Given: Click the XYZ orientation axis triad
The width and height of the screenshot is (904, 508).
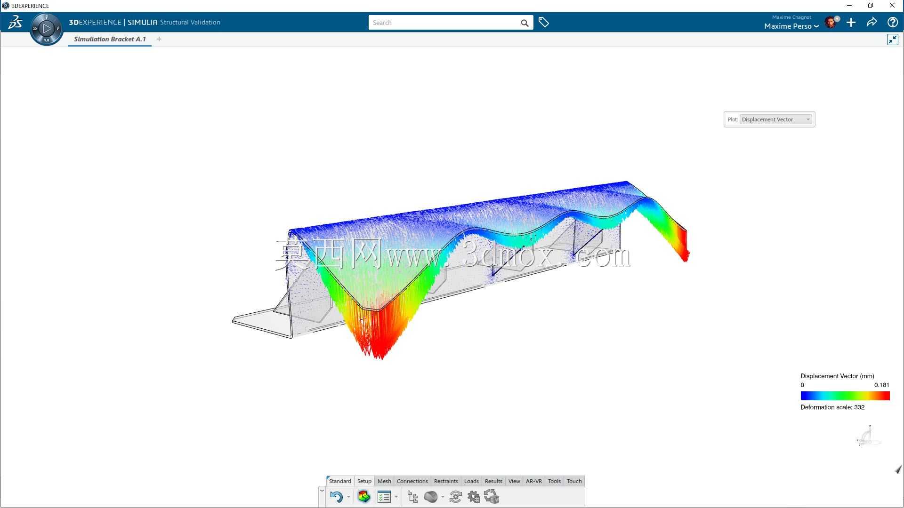Looking at the screenshot, I should click(869, 436).
